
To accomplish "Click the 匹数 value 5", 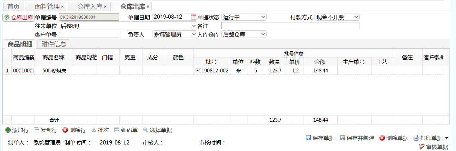I will click(x=256, y=70).
